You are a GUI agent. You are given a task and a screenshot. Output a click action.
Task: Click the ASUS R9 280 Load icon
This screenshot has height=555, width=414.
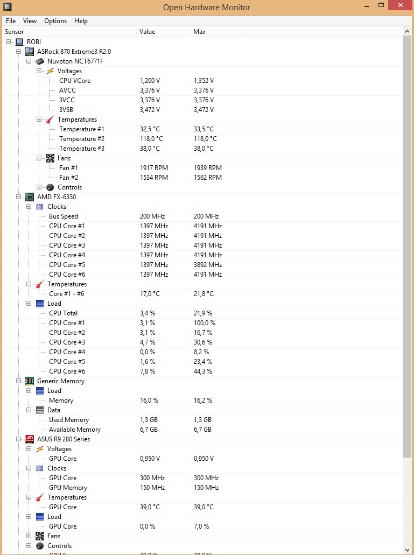40,517
